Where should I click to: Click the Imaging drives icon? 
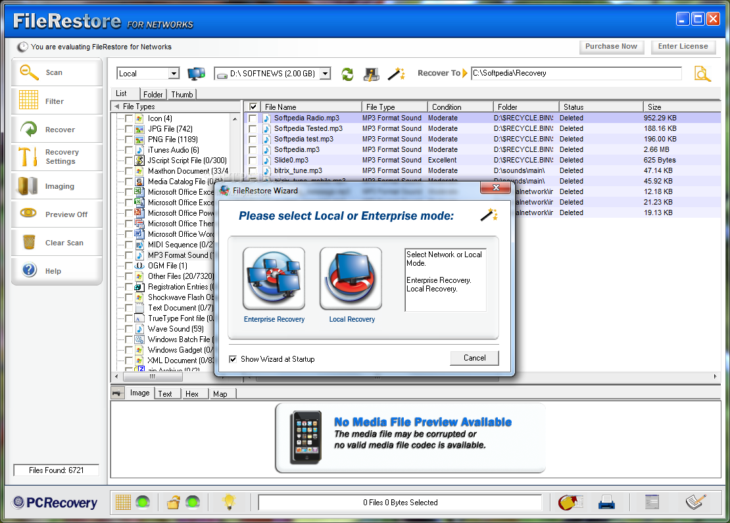tap(28, 186)
